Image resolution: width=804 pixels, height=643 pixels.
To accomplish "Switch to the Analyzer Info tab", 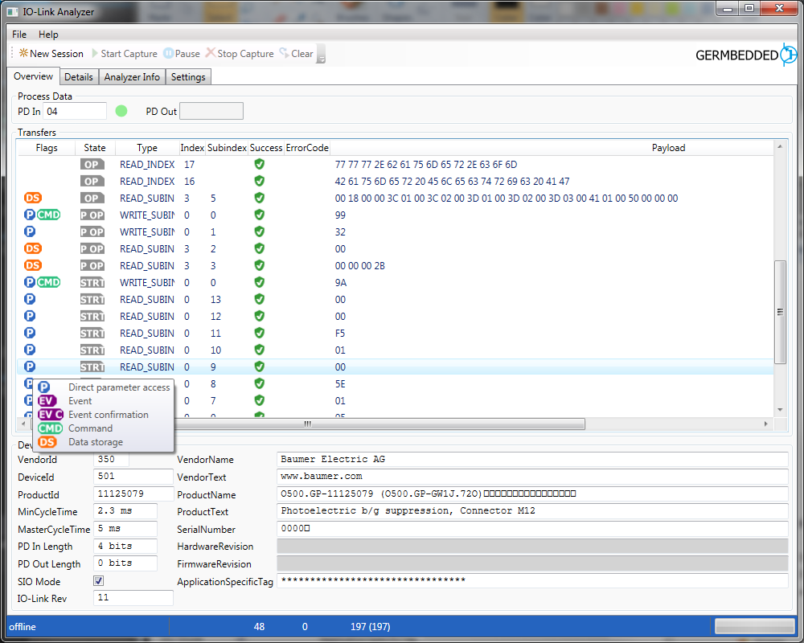I will click(132, 77).
